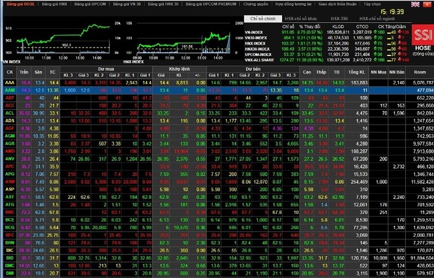Open the Bảng giá HOSE tab
Image resolution: width=434 pixels, height=278 pixels.
click(21, 4)
